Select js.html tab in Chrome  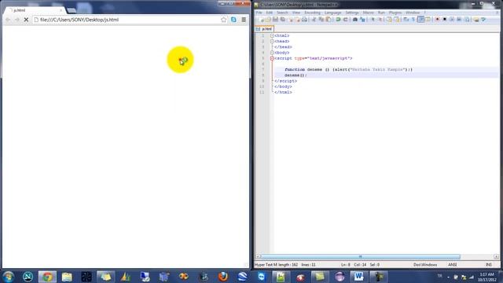(x=35, y=10)
